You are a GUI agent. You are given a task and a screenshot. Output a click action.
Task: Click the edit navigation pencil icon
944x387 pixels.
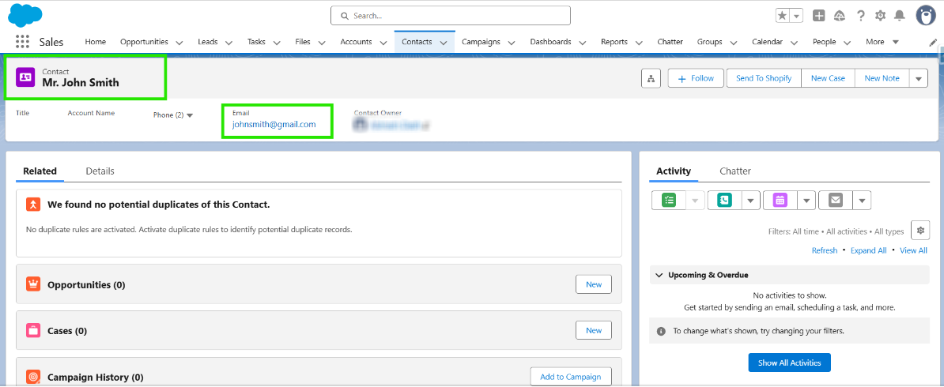933,42
